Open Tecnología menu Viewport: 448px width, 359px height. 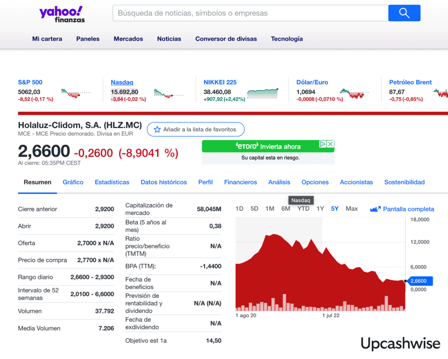click(x=287, y=39)
